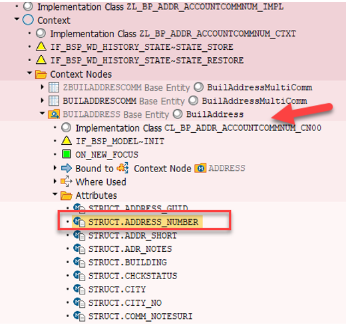Click the table icon beside BUILADDRESSCOMM
The image size is (346, 331).
(x=54, y=101)
